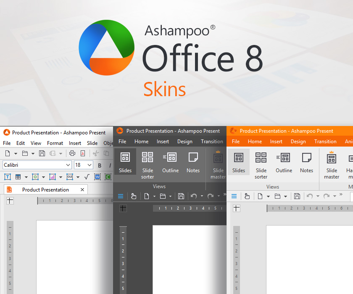Insert a text frame in the classic toolbar
Screen dimensions: 353x294
tap(8, 177)
